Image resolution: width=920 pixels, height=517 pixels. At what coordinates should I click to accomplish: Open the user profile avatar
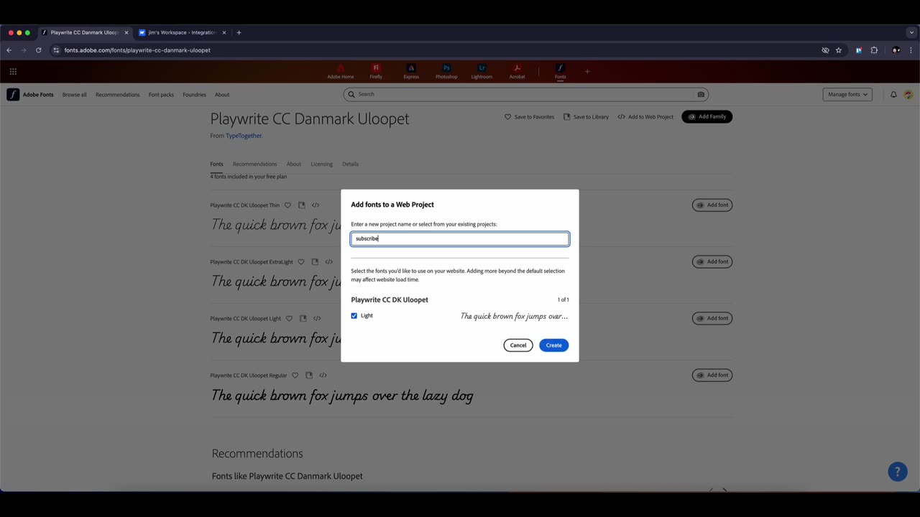(x=908, y=95)
